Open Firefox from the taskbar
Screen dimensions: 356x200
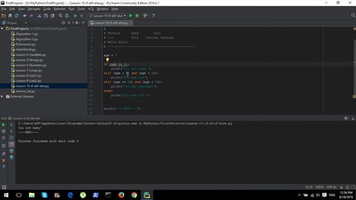(121, 195)
